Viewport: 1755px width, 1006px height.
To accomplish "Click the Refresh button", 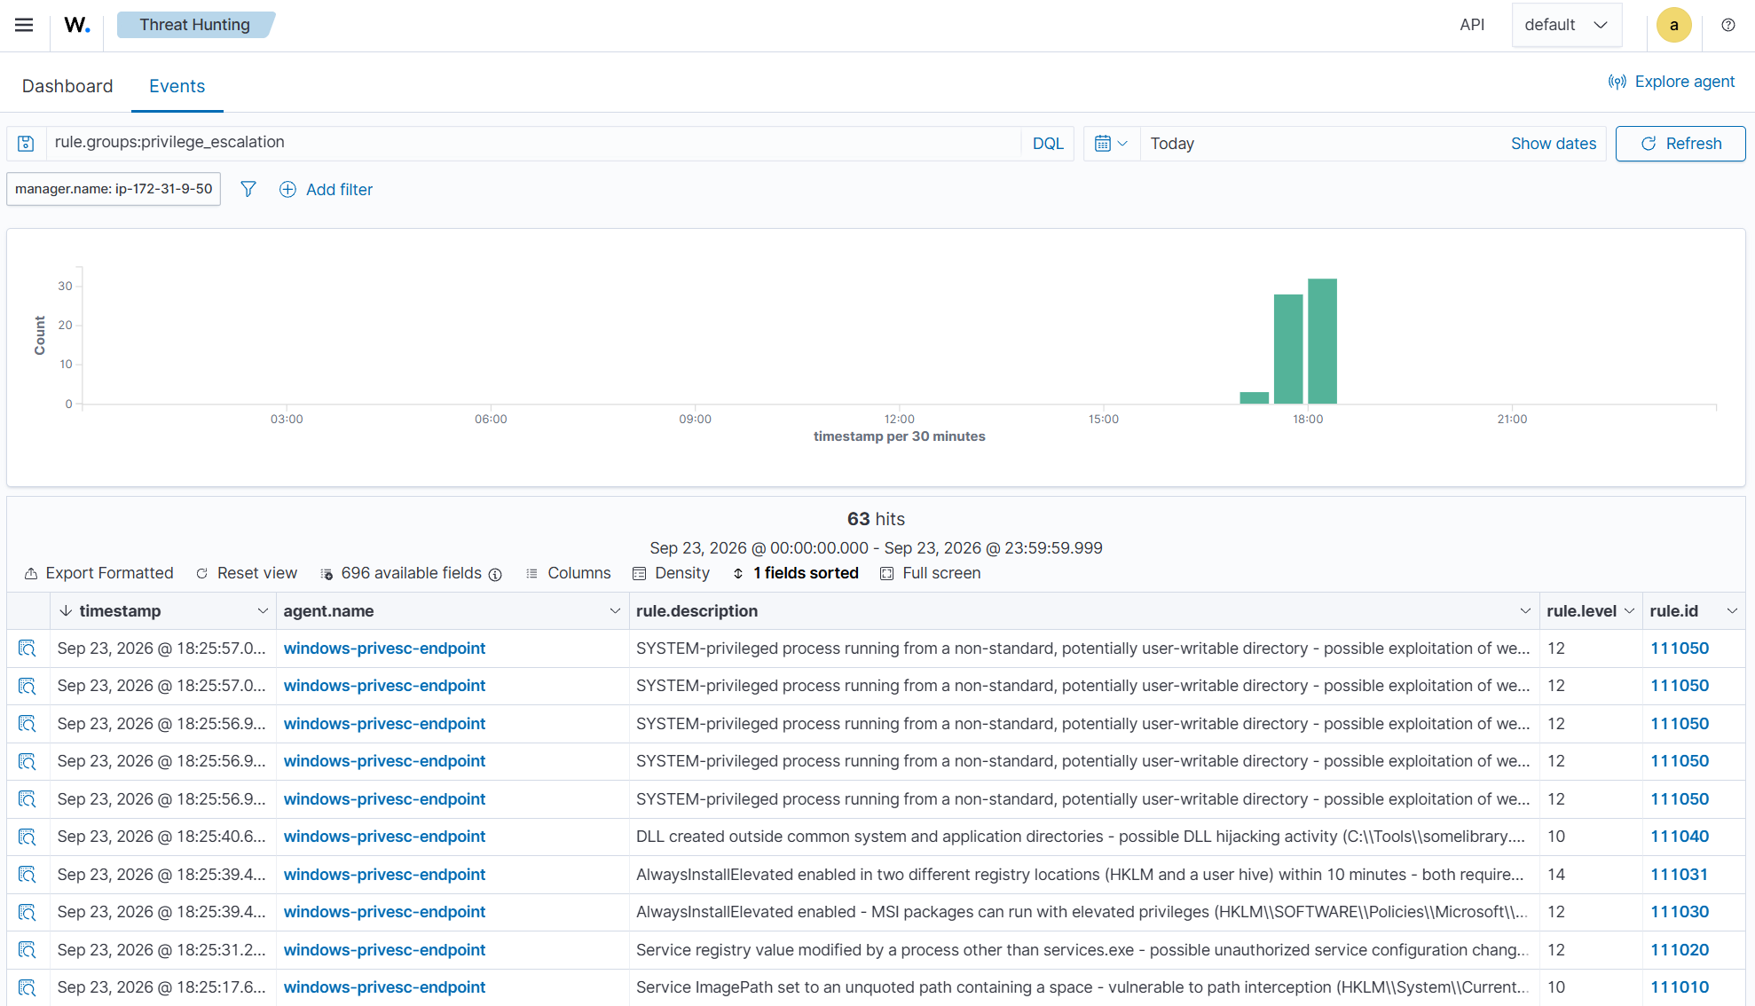I will tap(1680, 144).
